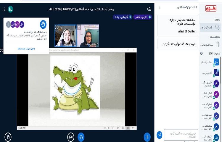222x142 pixels.
Task: Open shared notes یادداشت‌های item
Action: [210, 45]
